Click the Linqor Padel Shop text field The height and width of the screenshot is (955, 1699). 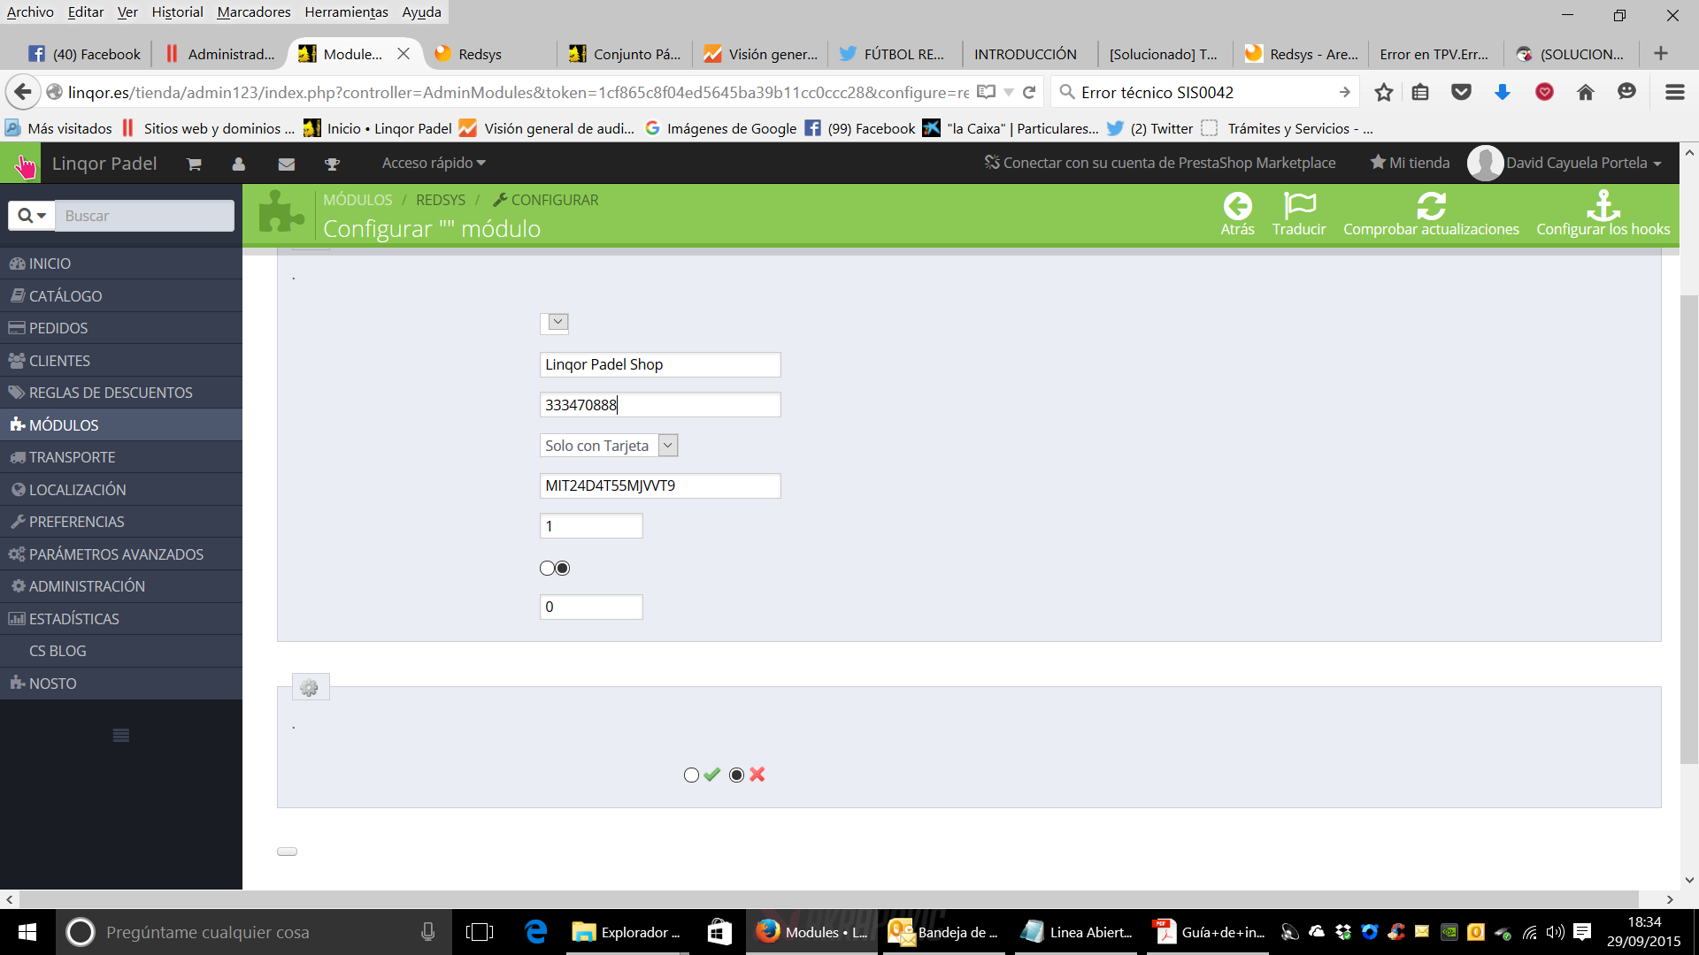[x=659, y=364]
